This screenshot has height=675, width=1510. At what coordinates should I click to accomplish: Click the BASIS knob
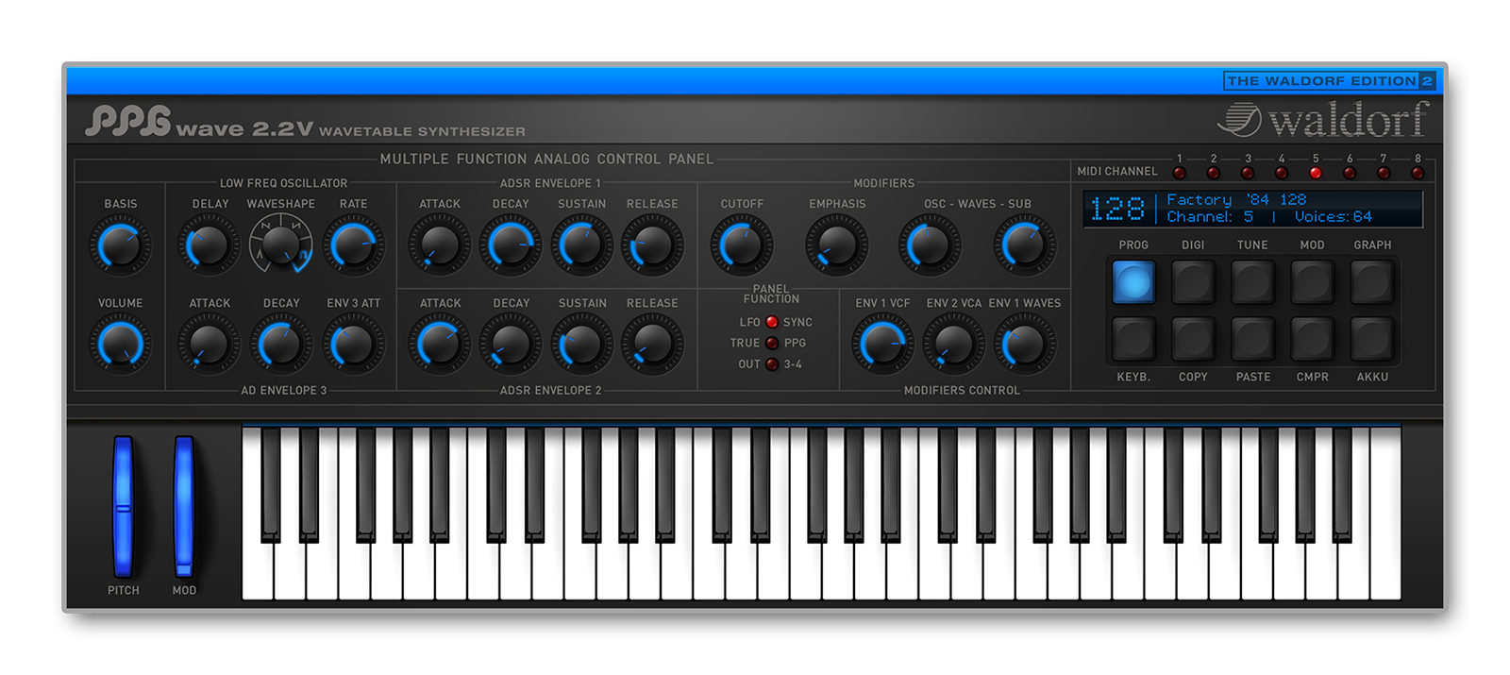[120, 245]
